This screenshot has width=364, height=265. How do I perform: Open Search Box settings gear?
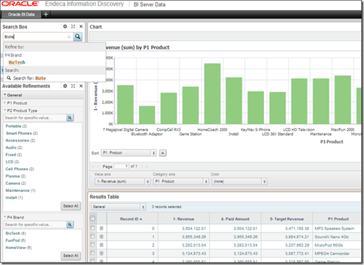[x=65, y=26]
